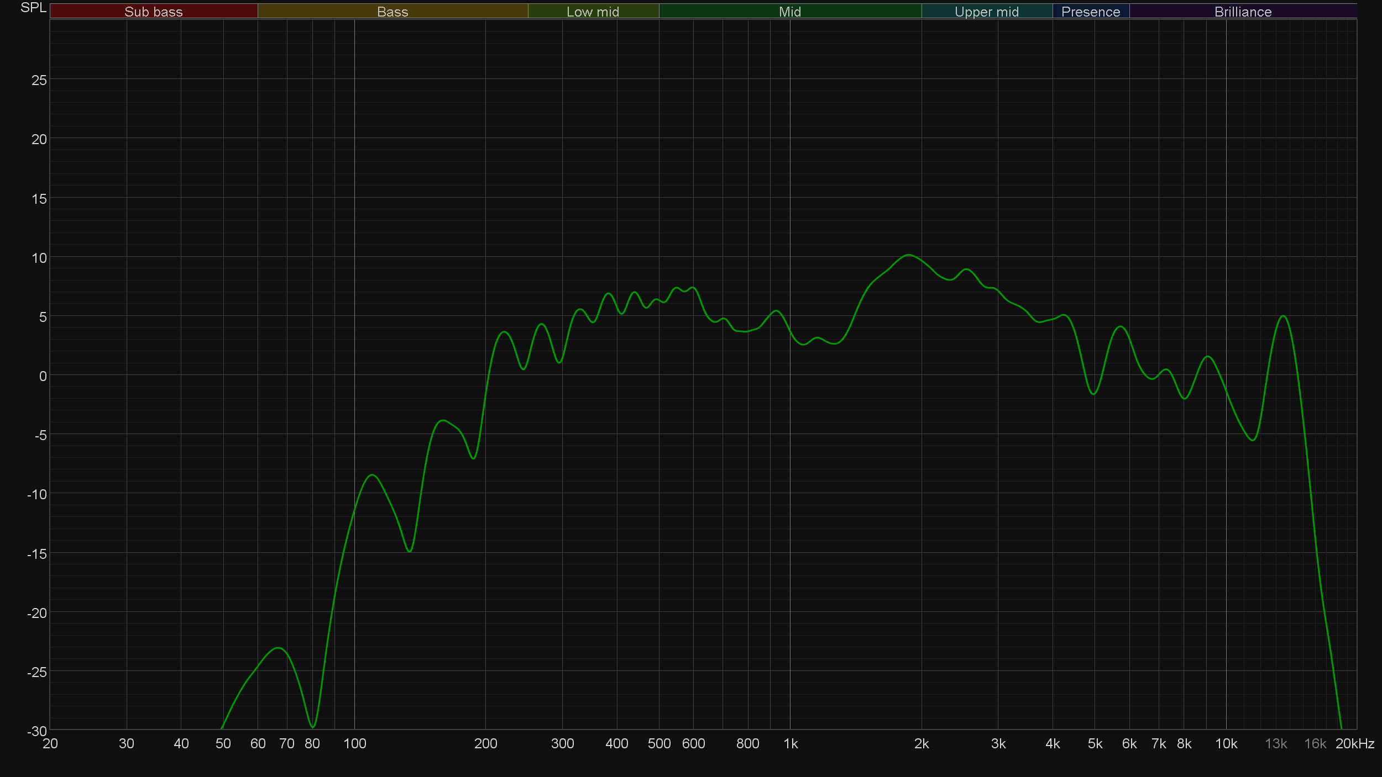Click the 0 dB level axis label
1382x777 pixels.
(43, 376)
